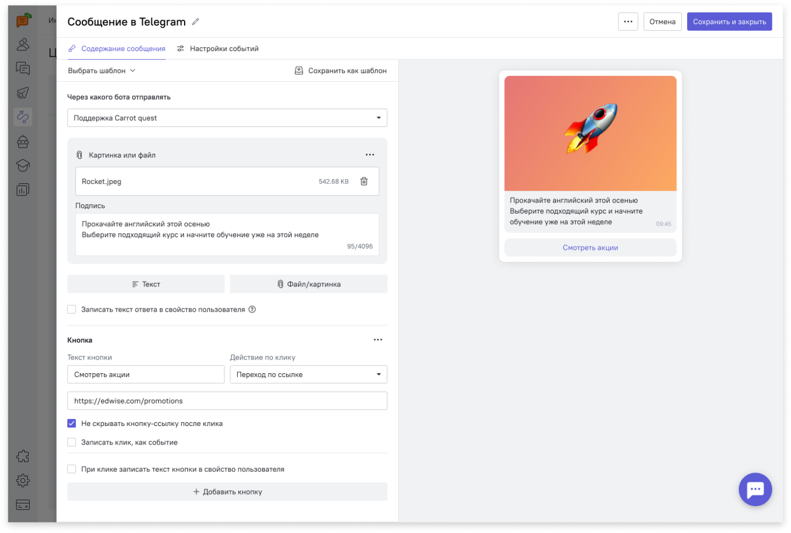
Task: Click Сохранить и закрыть button
Action: click(x=729, y=22)
